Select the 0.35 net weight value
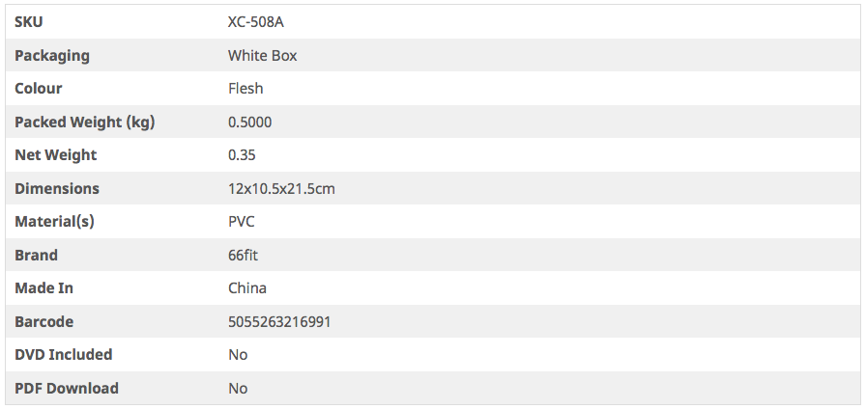Image resolution: width=866 pixels, height=409 pixels. click(x=242, y=155)
